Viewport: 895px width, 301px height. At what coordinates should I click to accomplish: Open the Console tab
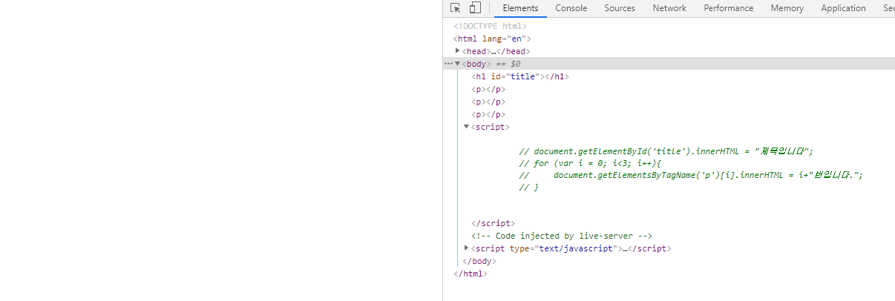571,8
